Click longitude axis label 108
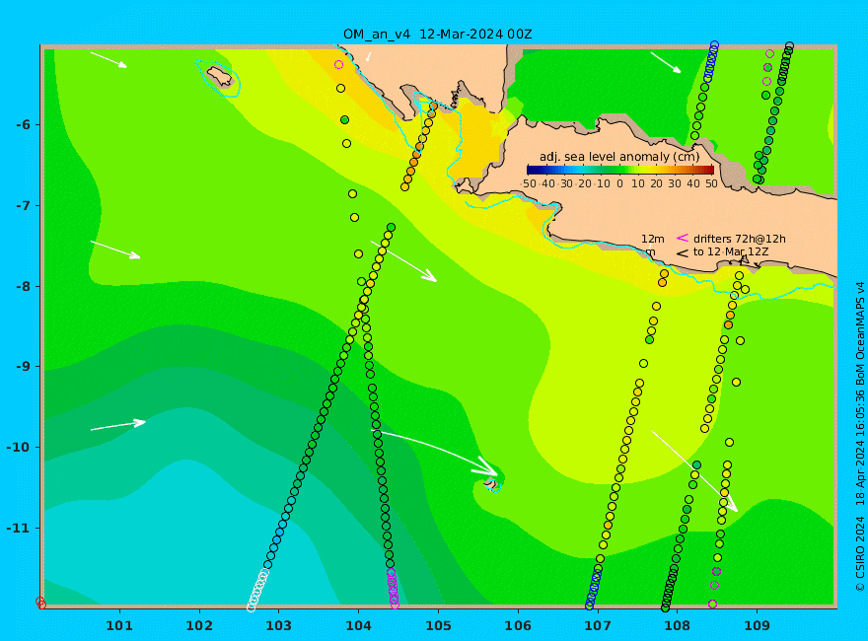This screenshot has height=641, width=868. 678,626
